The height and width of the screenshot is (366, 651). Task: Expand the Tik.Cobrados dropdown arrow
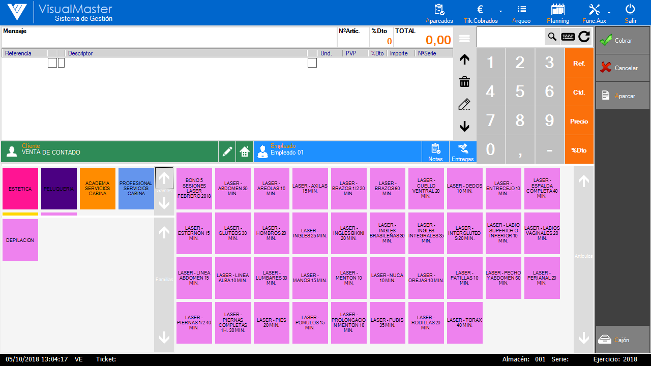500,12
